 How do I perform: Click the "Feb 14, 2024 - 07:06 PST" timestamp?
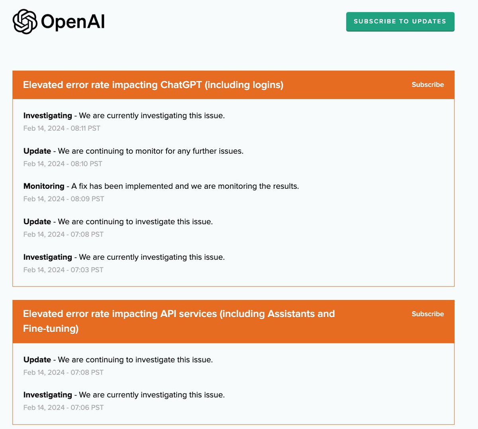coord(63,407)
